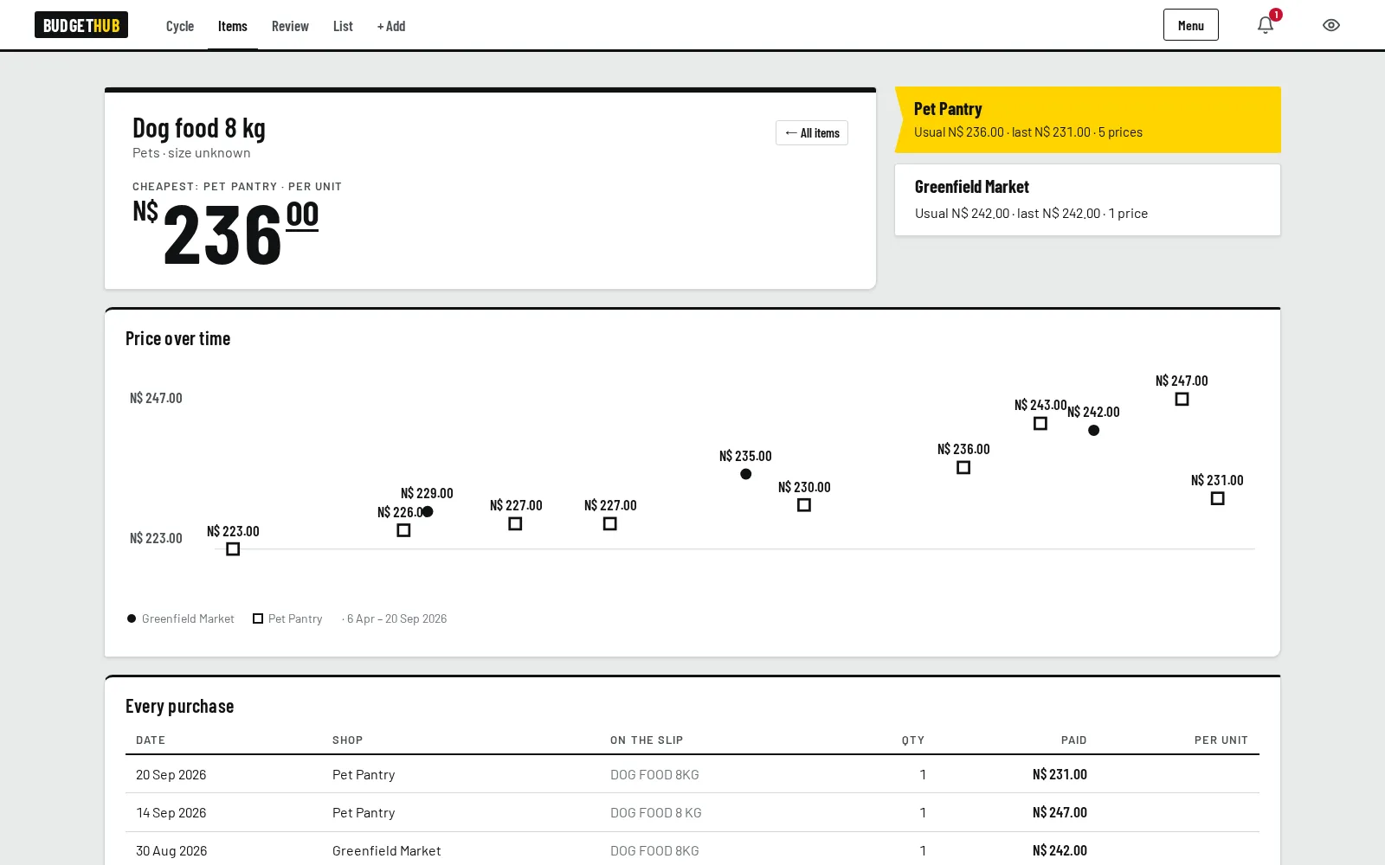This screenshot has height=865, width=1385.
Task: Toggle the eye visibility icon
Action: (1331, 25)
